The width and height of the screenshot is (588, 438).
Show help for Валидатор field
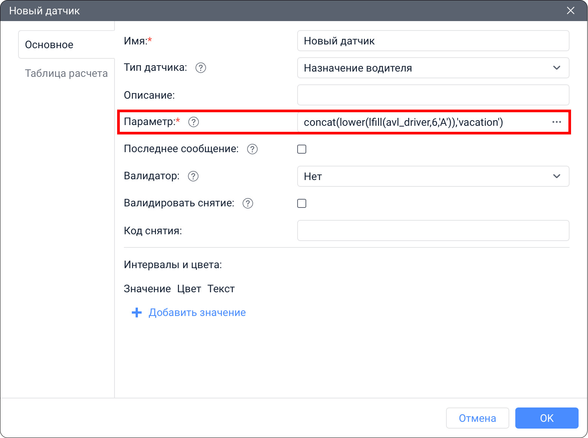pos(193,176)
